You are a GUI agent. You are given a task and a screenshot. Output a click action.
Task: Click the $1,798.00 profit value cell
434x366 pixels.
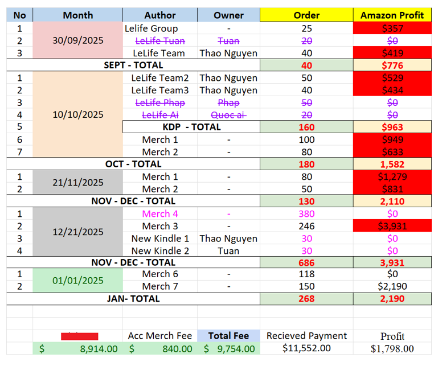coord(392,348)
